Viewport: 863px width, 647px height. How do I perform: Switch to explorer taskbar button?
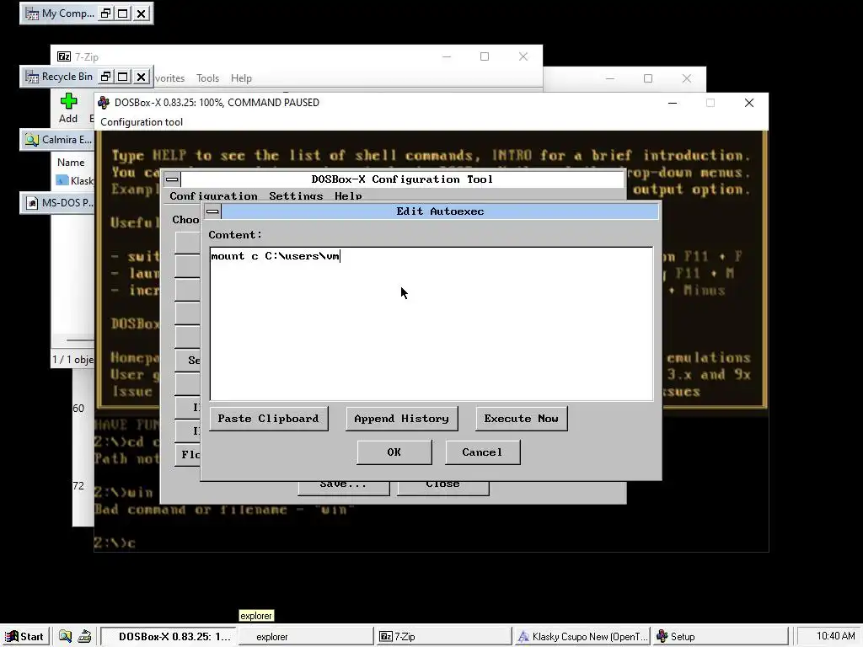pyautogui.click(x=305, y=637)
